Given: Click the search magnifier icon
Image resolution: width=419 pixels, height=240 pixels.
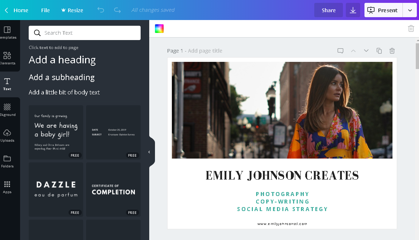Looking at the screenshot, I should [37, 33].
